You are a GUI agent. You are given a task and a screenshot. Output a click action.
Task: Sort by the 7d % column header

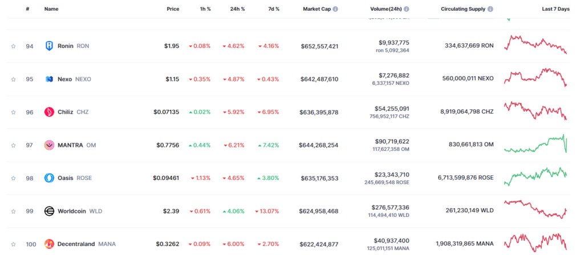tap(273, 9)
